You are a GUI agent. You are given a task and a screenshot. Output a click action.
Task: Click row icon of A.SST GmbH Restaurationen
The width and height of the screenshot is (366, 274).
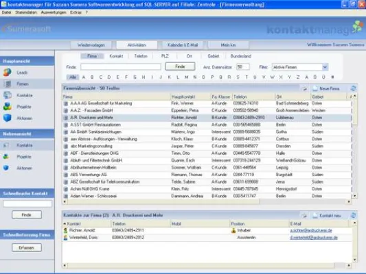(x=66, y=125)
